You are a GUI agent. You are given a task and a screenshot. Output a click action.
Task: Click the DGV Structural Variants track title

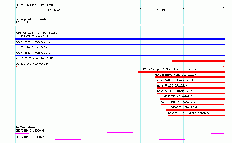pos(36,33)
